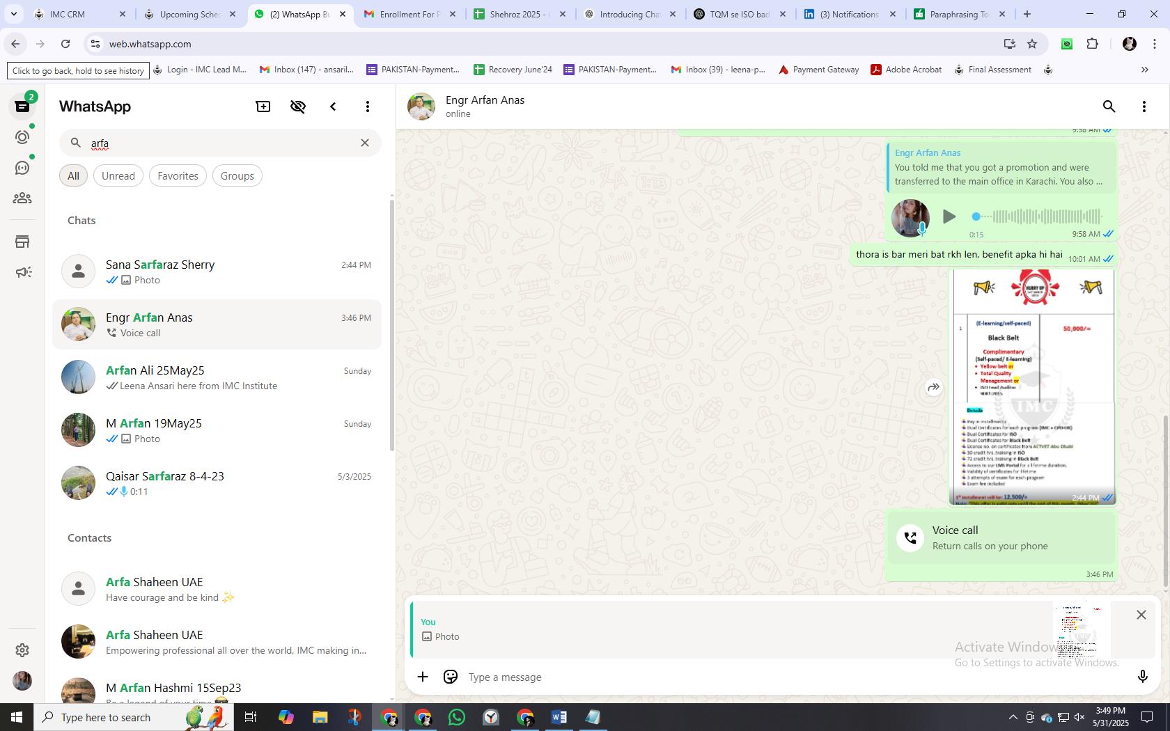Open M Arfan 19May25 chat

click(x=217, y=430)
